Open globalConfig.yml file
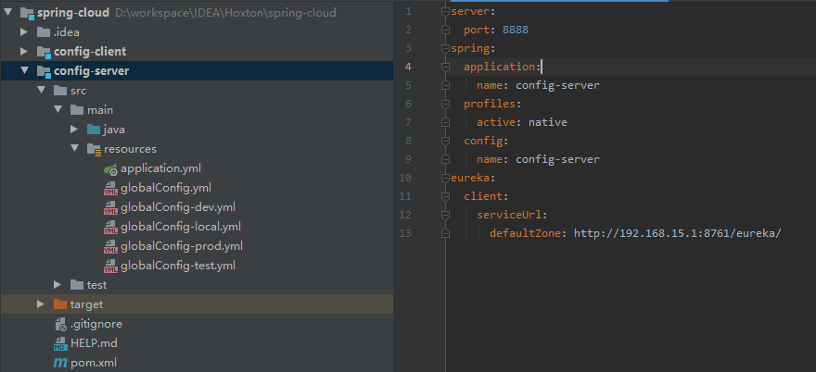Screen dimensions: 816x372 pos(166,188)
